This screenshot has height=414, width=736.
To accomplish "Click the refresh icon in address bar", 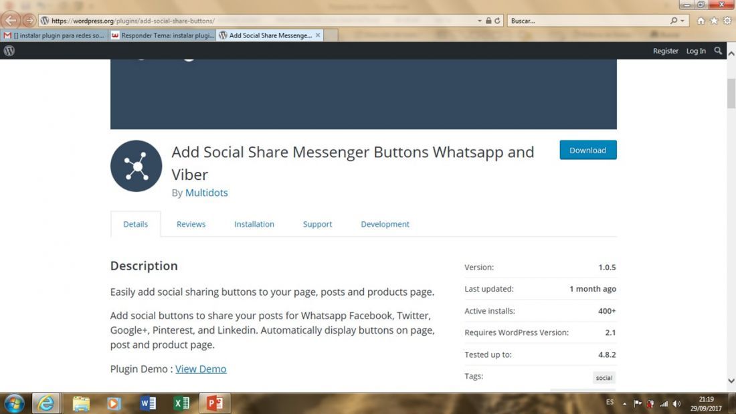I will 498,21.
